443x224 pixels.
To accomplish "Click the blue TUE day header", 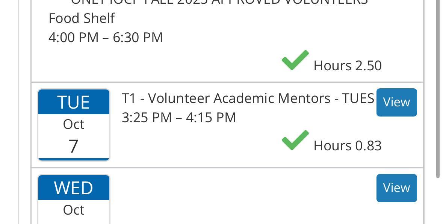I will [x=74, y=102].
